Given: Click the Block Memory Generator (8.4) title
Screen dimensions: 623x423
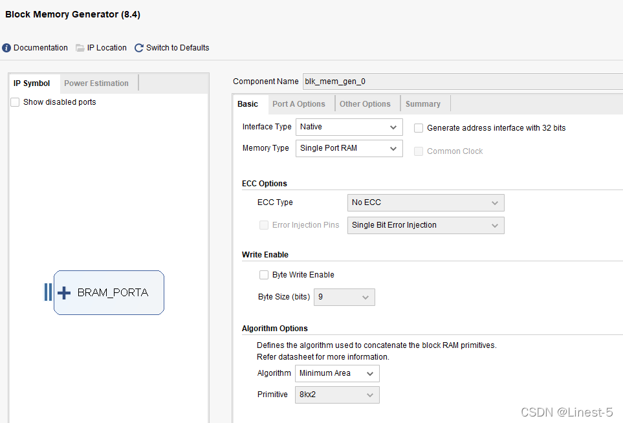Looking at the screenshot, I should click(x=72, y=14).
